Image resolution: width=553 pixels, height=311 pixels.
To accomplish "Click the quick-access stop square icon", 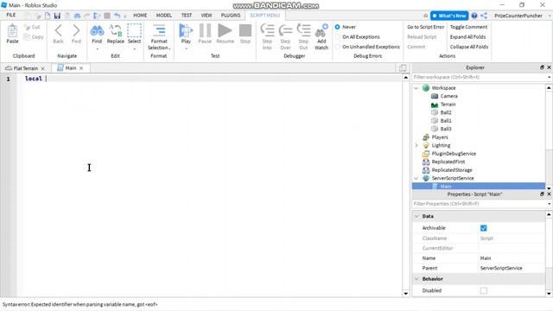I will point(107,16).
